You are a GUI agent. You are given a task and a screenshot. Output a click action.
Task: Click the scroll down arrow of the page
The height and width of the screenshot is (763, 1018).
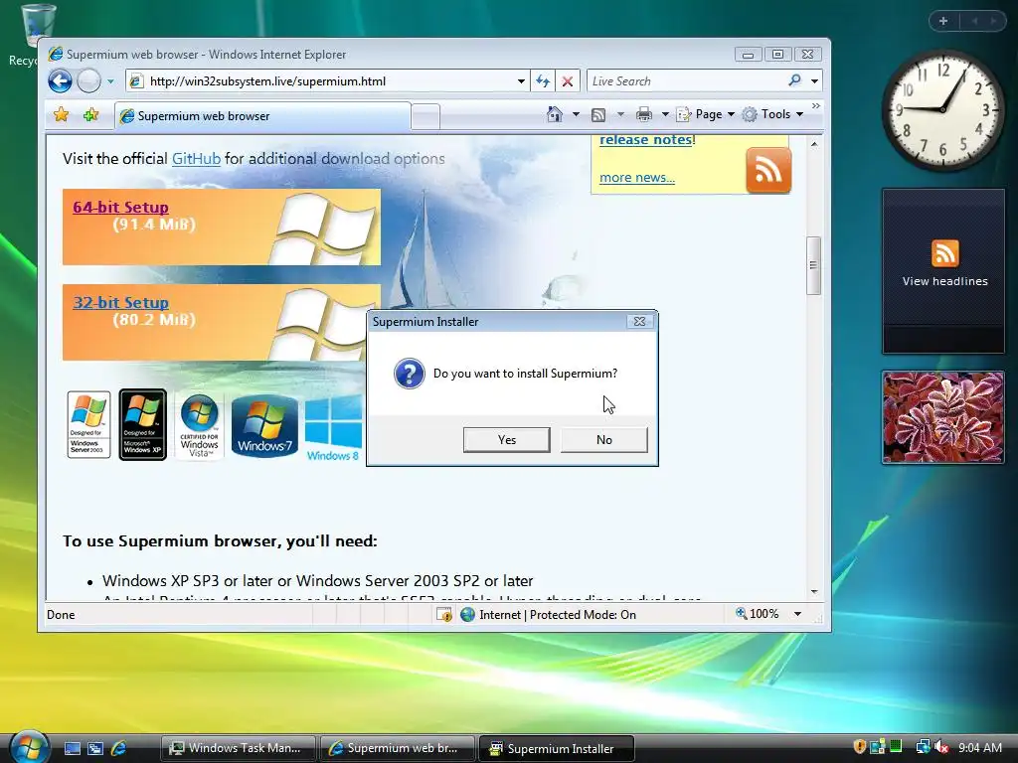(x=814, y=592)
